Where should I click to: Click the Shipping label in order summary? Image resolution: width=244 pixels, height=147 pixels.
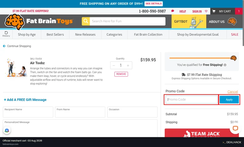pyautogui.click(x=171, y=122)
